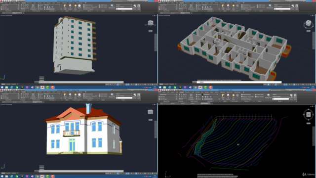Open the AutoCAD application menu in tall building window
Image resolution: width=316 pixels, height=178 pixels.
tap(1, 1)
